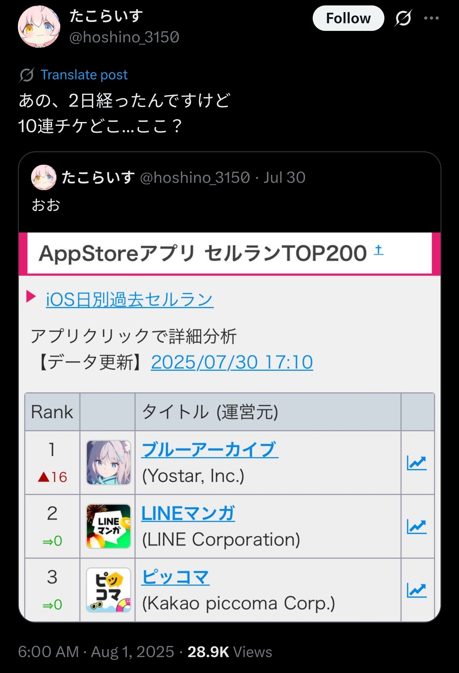Open the iOS日別過去セルラン link
This screenshot has width=459, height=673.
(129, 300)
